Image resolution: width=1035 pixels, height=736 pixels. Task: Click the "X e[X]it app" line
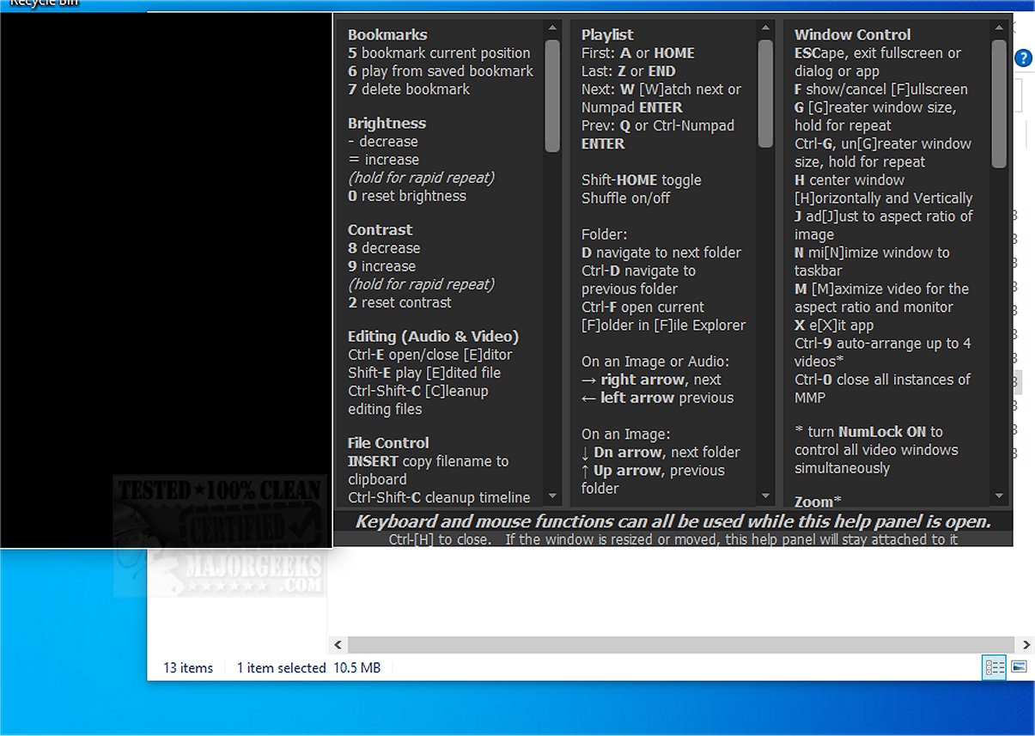click(834, 325)
